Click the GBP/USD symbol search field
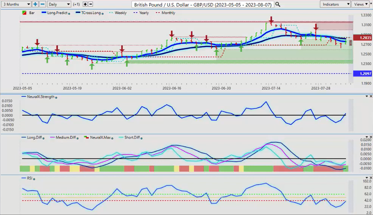 [x=203, y=4]
